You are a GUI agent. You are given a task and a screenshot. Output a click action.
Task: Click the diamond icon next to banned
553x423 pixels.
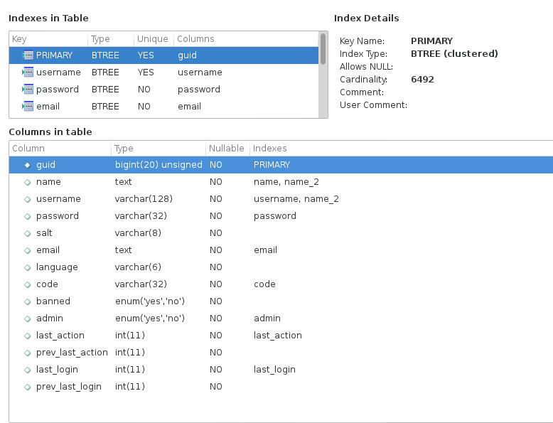pos(28,301)
